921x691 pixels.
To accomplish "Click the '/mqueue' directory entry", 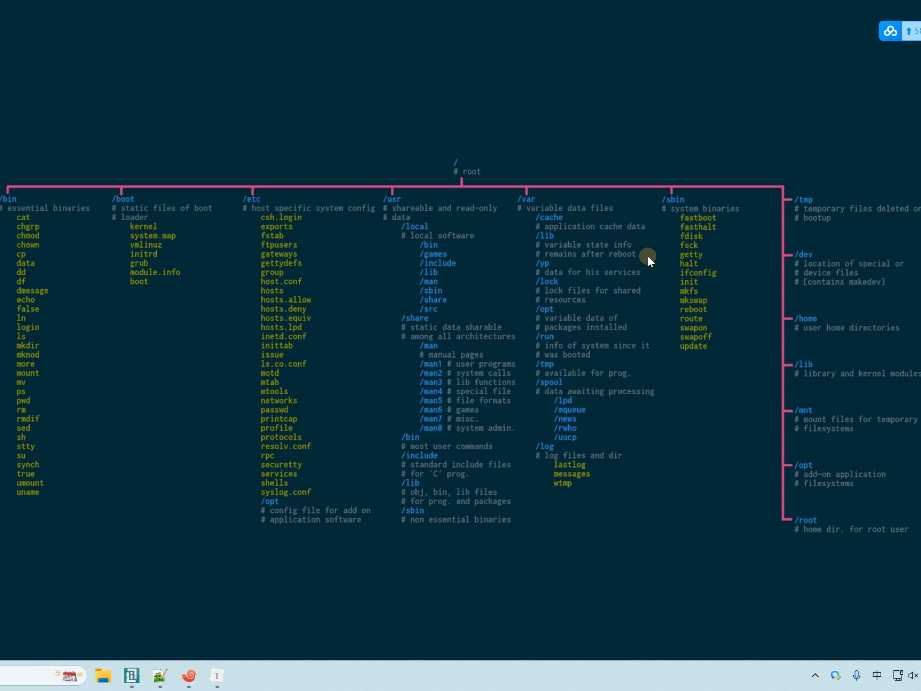I will tap(570, 410).
